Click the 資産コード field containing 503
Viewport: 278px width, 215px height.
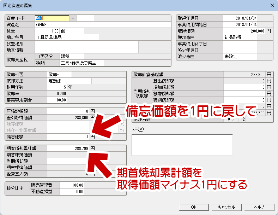click(x=52, y=18)
